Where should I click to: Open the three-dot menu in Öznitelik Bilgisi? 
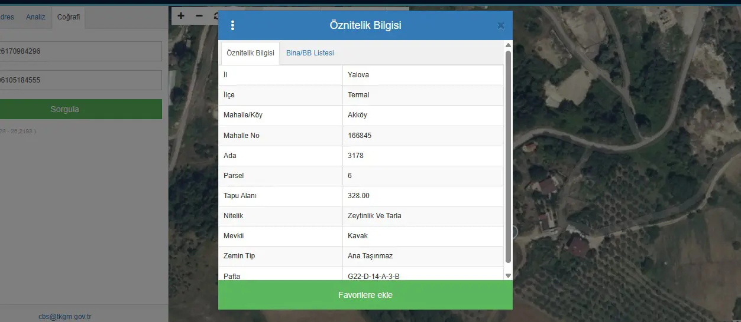232,25
